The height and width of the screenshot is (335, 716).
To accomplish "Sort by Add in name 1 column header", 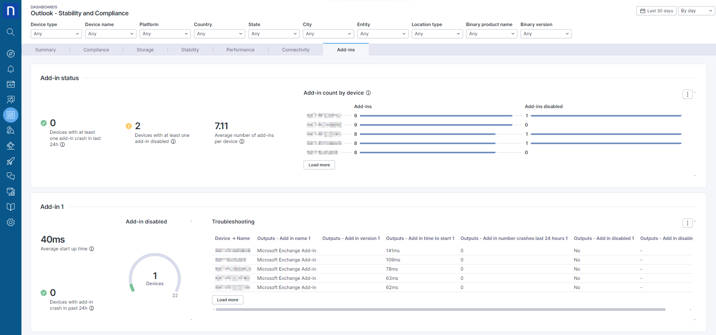I will tap(284, 238).
